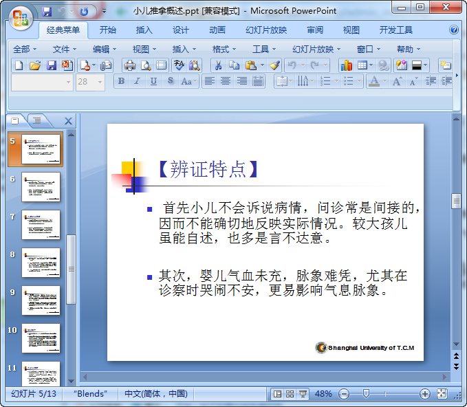467x407 pixels.
Task: Open the file with the folder icon
Action: tap(35, 65)
